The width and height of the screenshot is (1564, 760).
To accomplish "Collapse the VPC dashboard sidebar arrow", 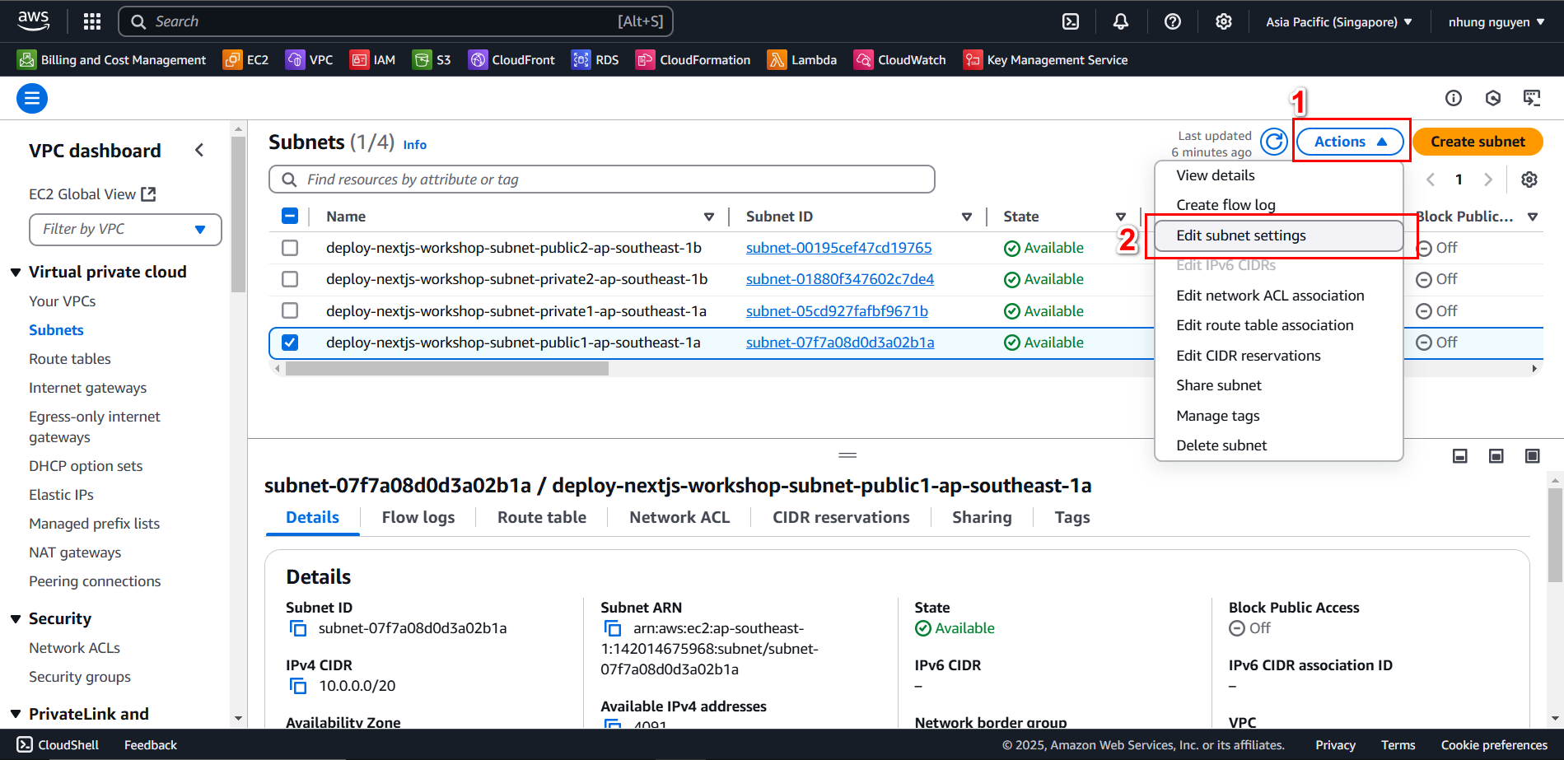I will pyautogui.click(x=199, y=151).
